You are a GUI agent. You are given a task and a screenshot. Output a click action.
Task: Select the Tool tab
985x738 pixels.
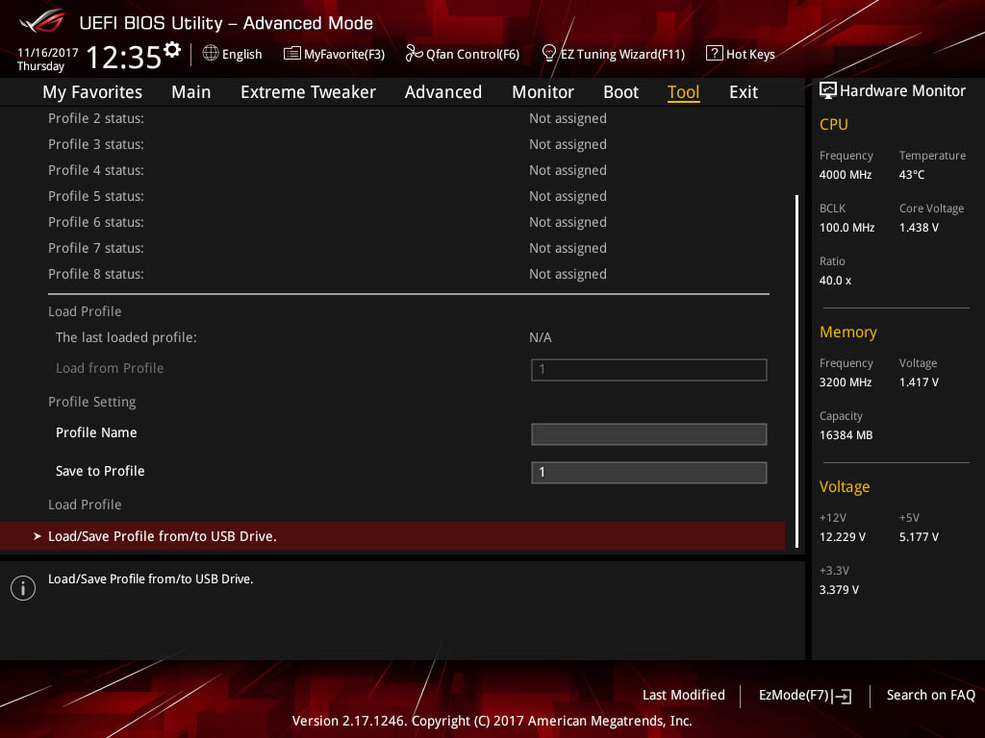(x=684, y=92)
